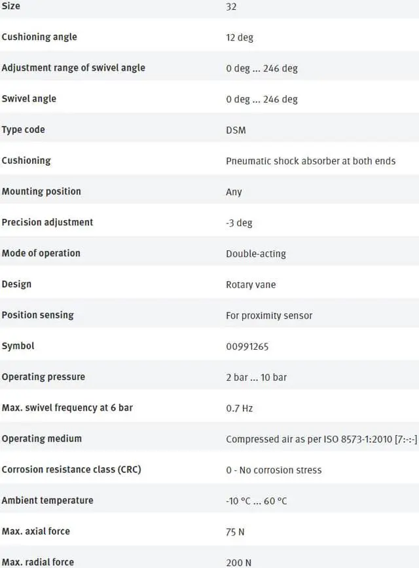Screen dimensions: 419x568
Task: Click the Adjustment range of swivel angle label
Action: pyautogui.click(x=73, y=67)
